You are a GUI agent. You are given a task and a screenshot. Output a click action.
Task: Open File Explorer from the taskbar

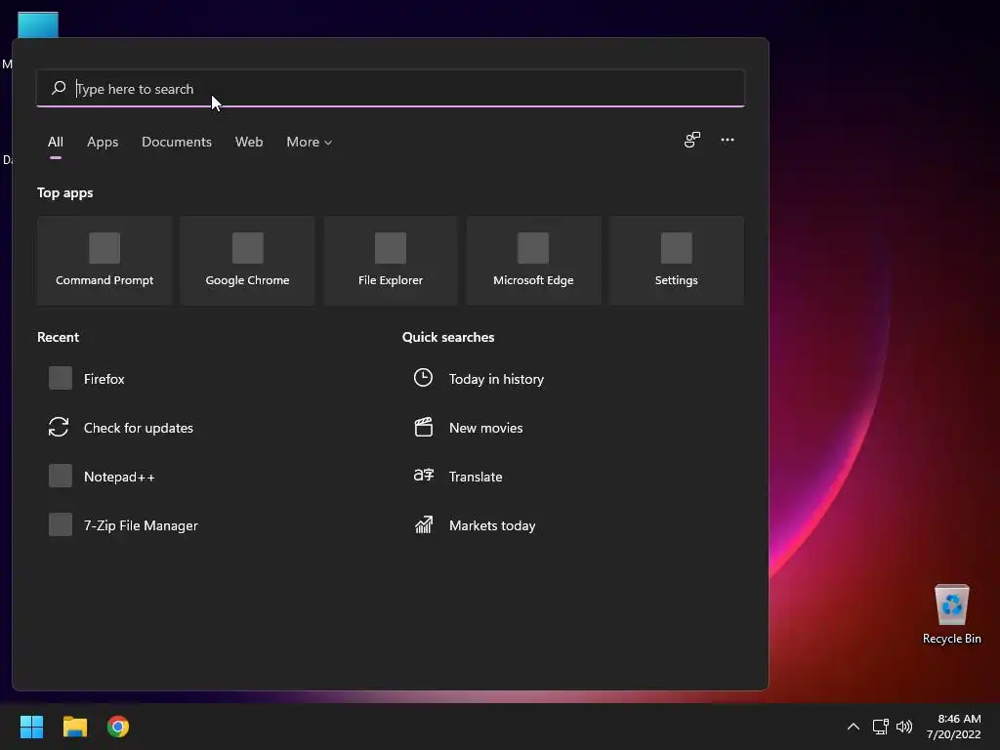tap(74, 727)
